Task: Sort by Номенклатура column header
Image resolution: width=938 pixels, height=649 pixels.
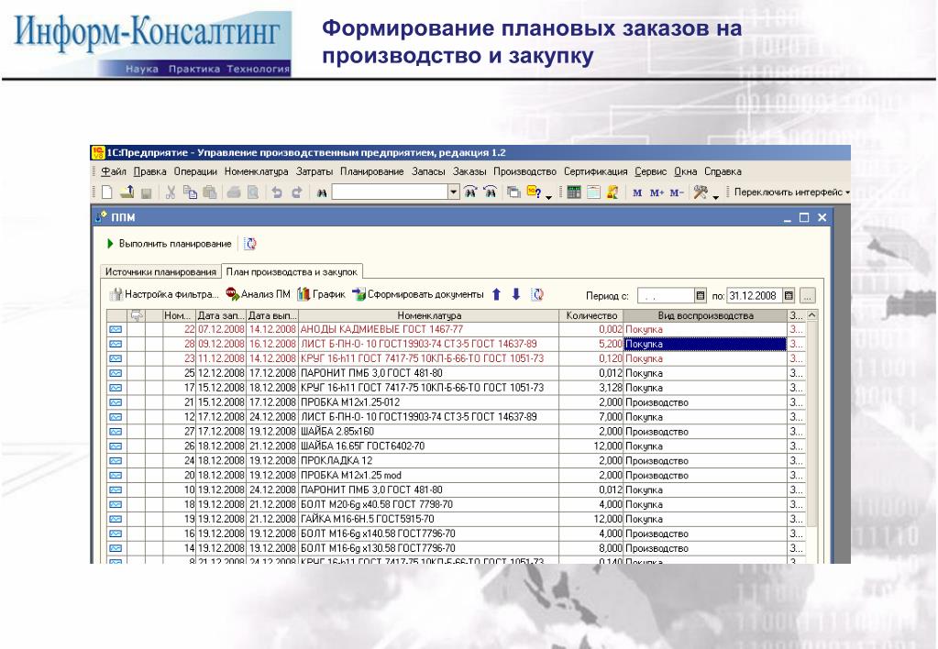Action: (429, 315)
